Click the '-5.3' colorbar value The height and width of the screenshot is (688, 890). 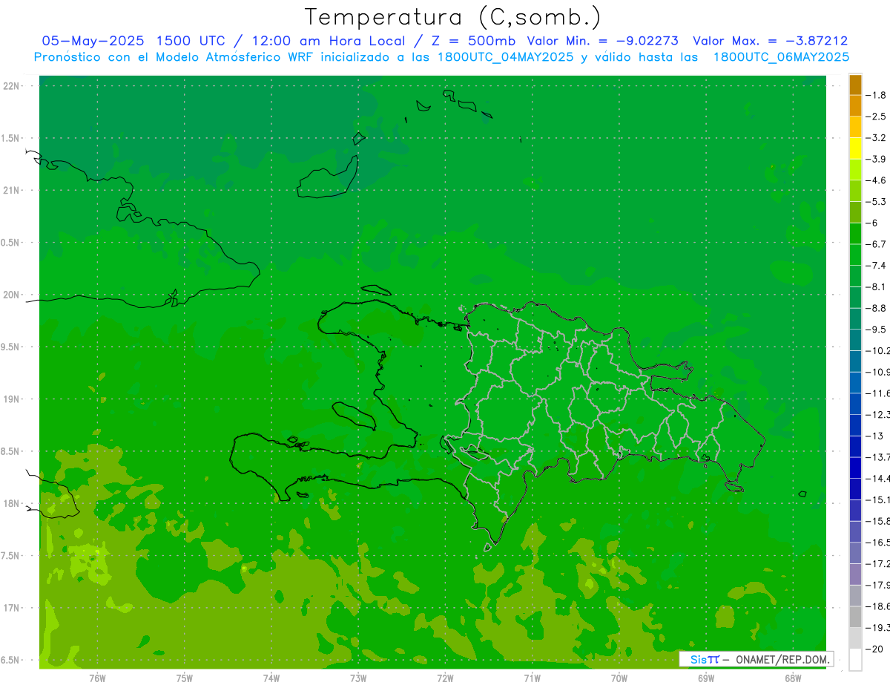(x=876, y=201)
